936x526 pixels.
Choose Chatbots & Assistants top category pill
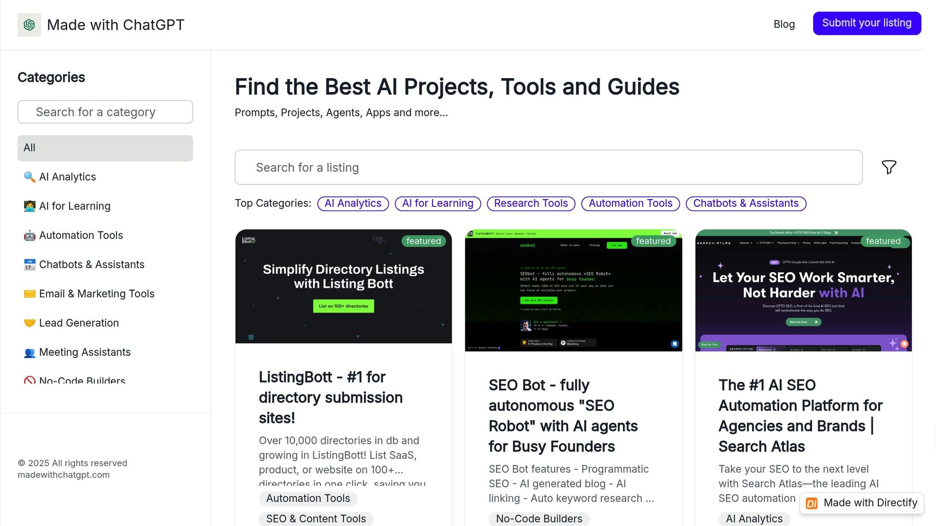click(x=745, y=203)
